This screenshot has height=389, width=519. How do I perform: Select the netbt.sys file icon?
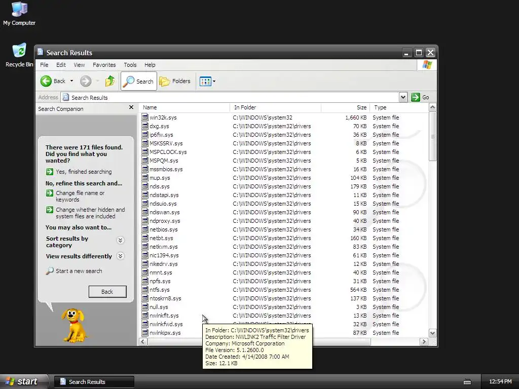(144, 238)
